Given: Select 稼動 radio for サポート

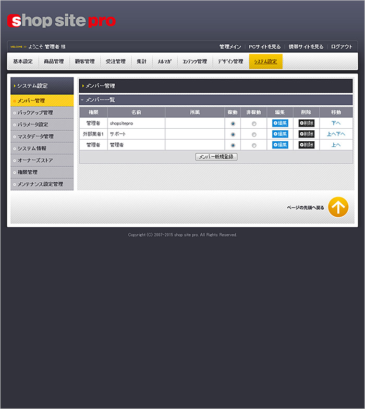Looking at the screenshot, I should [233, 134].
